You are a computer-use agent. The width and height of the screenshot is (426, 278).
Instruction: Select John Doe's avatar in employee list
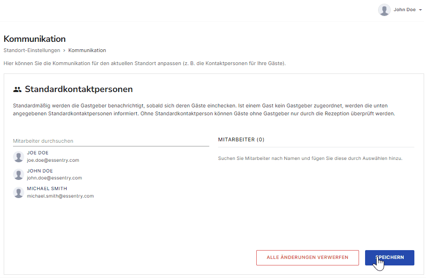(19, 175)
